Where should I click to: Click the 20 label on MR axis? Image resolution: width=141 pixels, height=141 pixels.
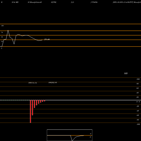click(x=138, y=97)
